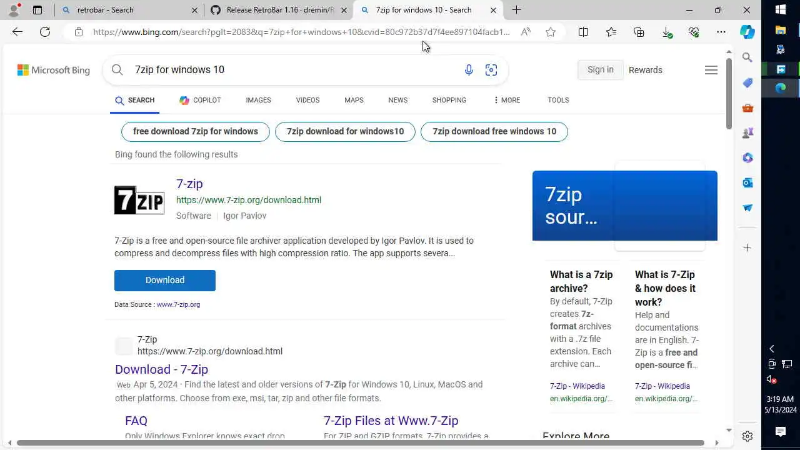Switch to VIDEOS search tab
The width and height of the screenshot is (800, 450).
(307, 100)
